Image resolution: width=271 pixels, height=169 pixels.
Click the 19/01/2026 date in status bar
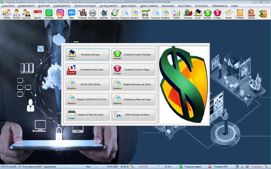point(112,167)
